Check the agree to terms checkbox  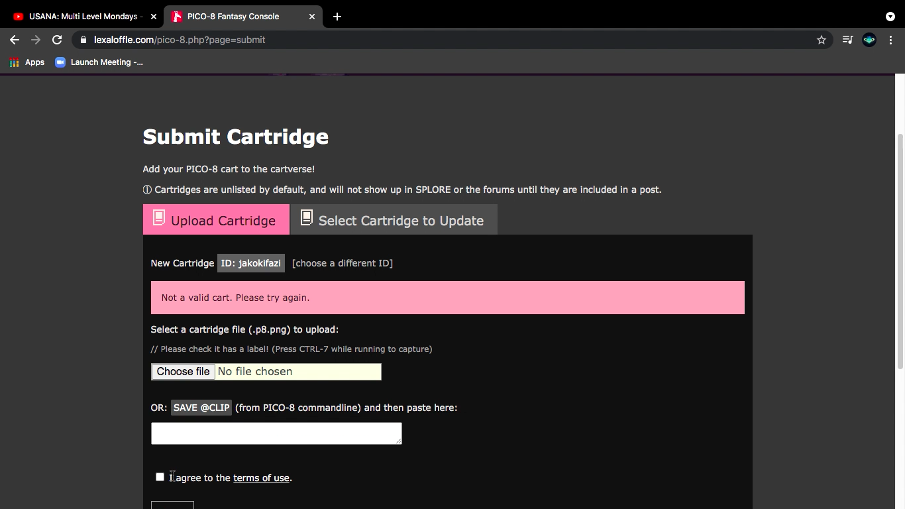coord(160,477)
